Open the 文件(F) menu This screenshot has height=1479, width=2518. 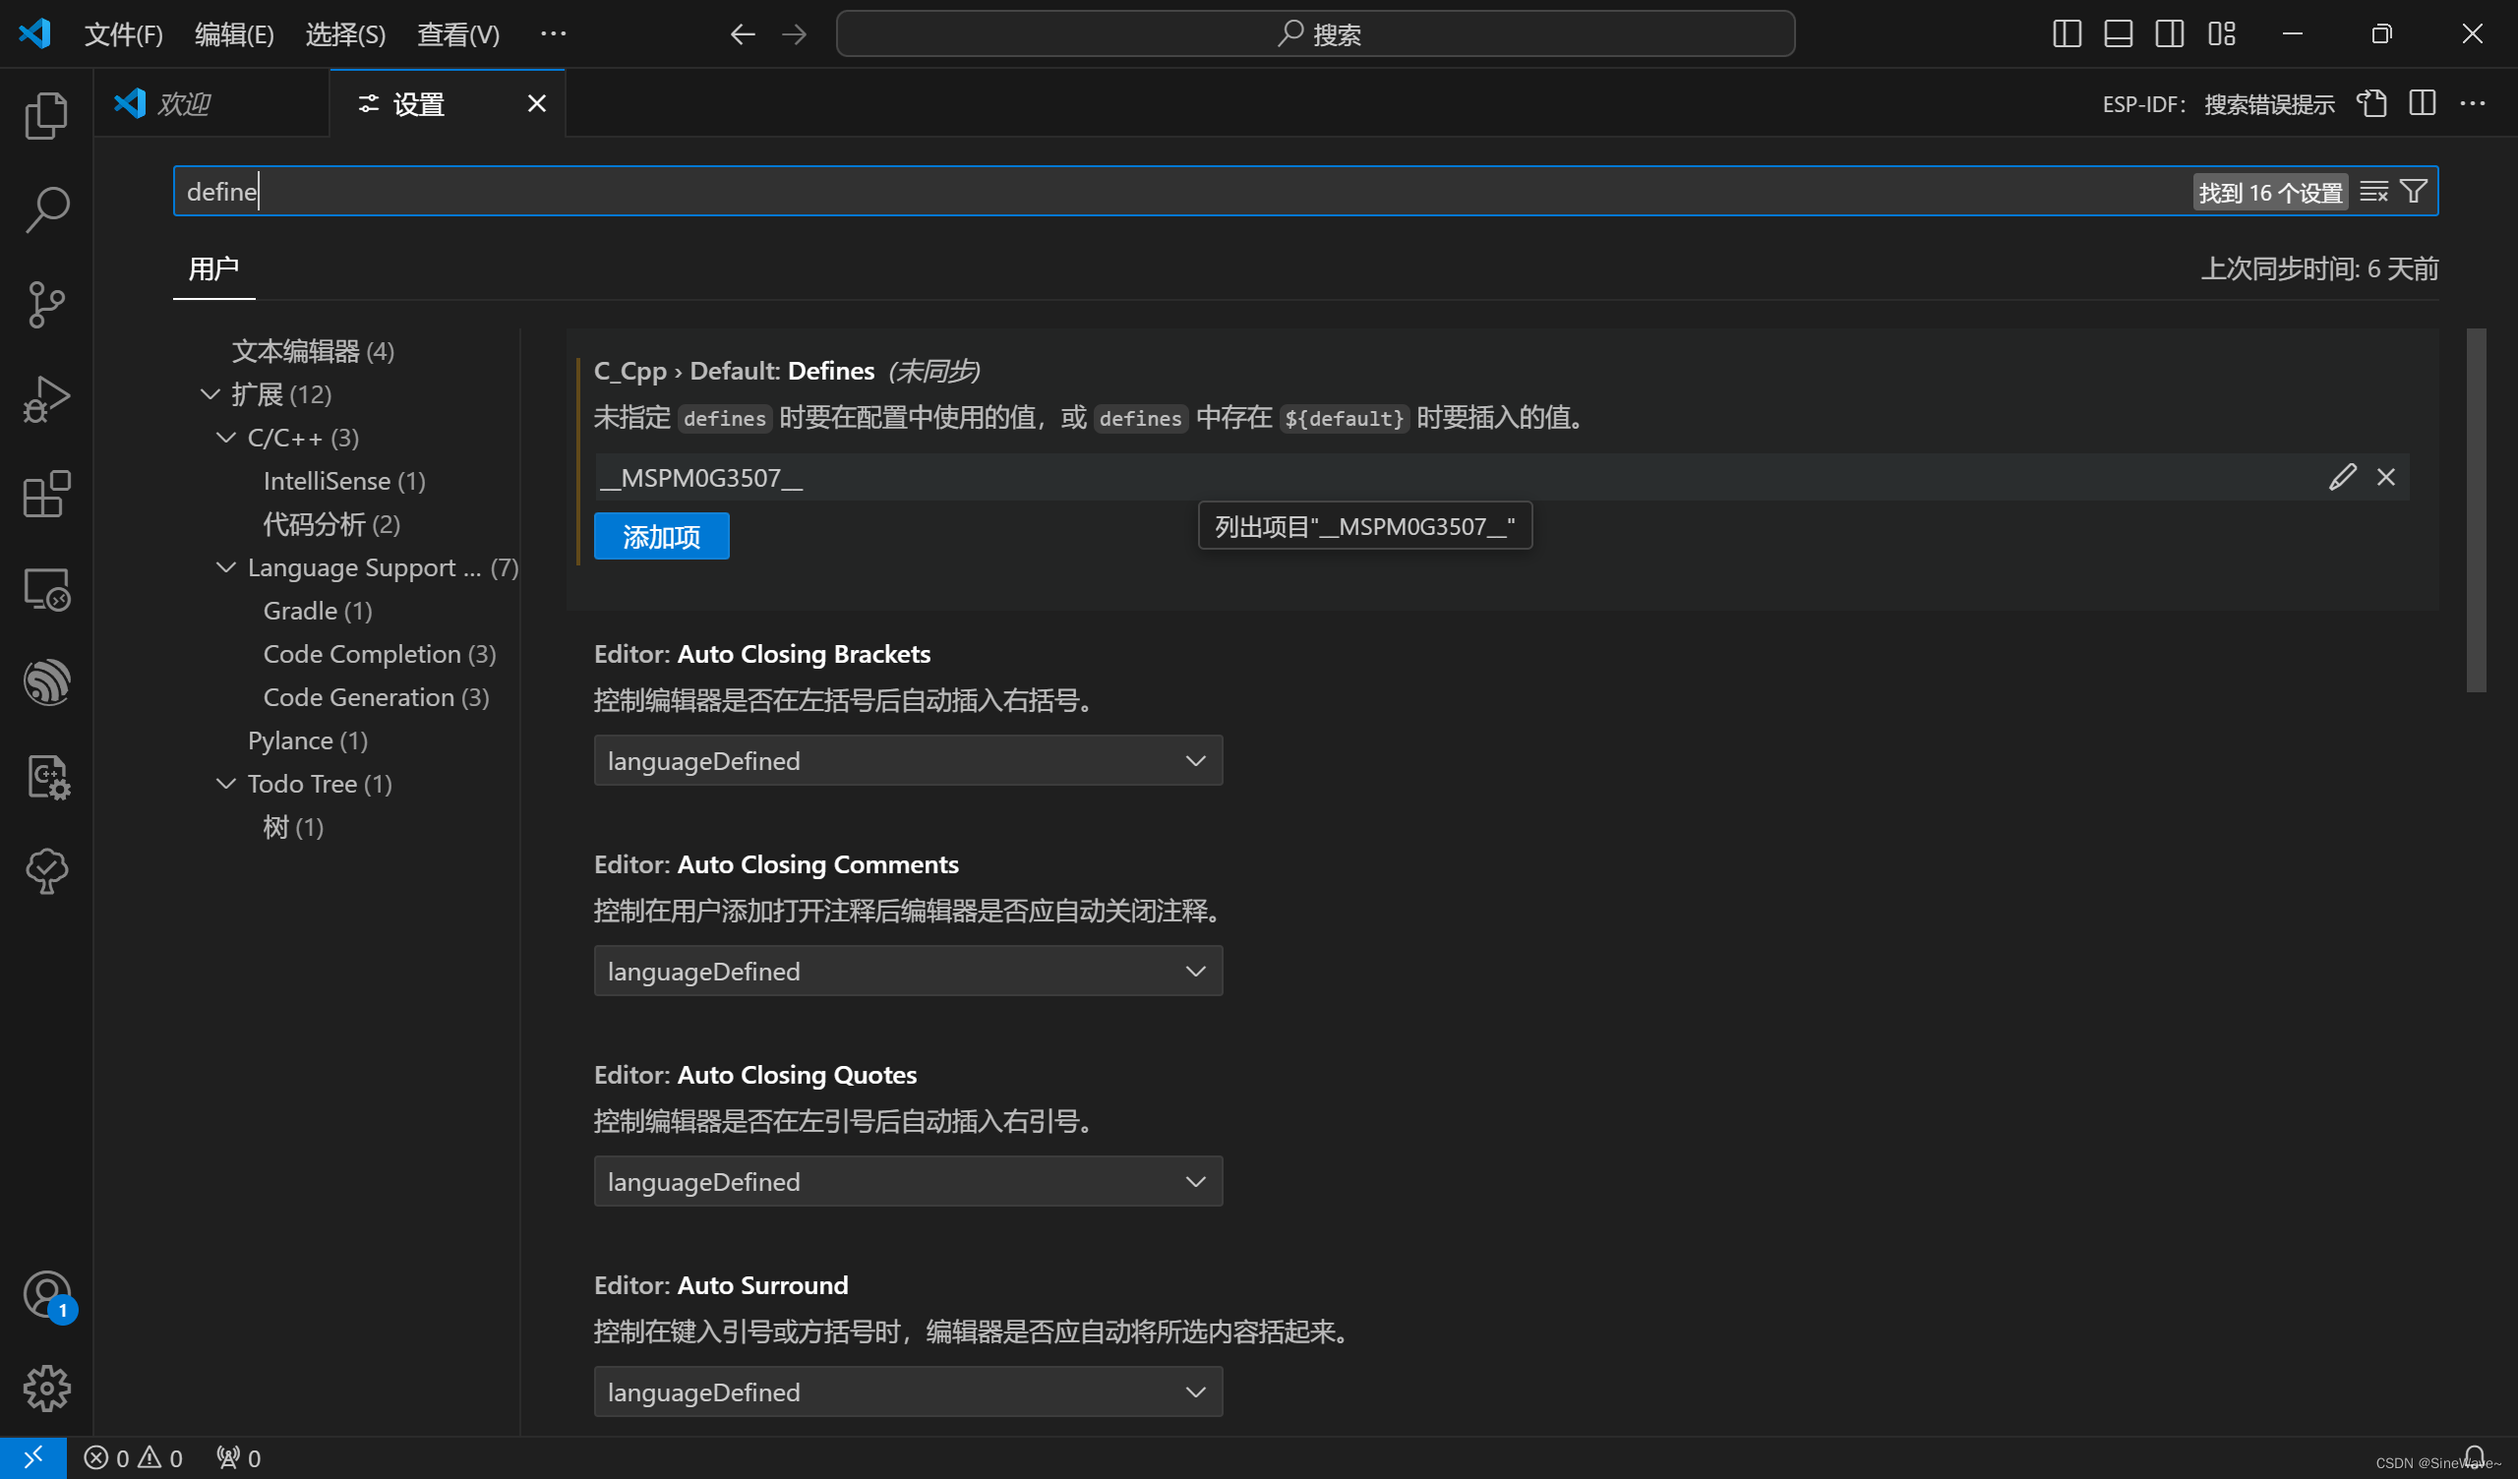pos(123,34)
